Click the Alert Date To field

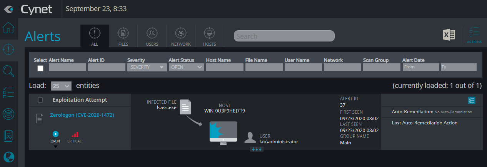coord(459,67)
